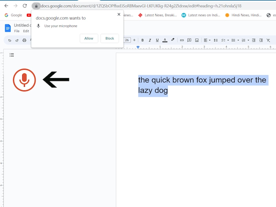
Task: Allow microphone access in permission popup
Action: coord(89,38)
